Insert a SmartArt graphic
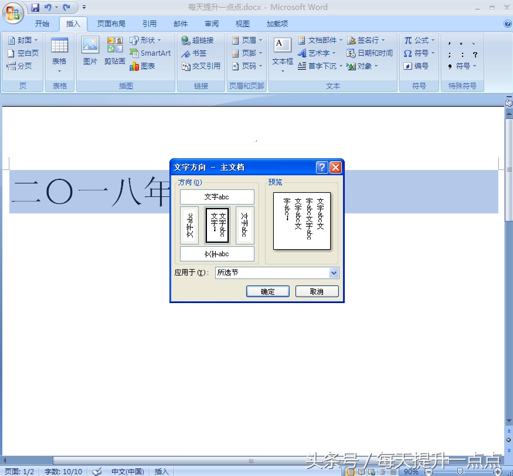Image resolution: width=513 pixels, height=476 pixels. coord(150,53)
